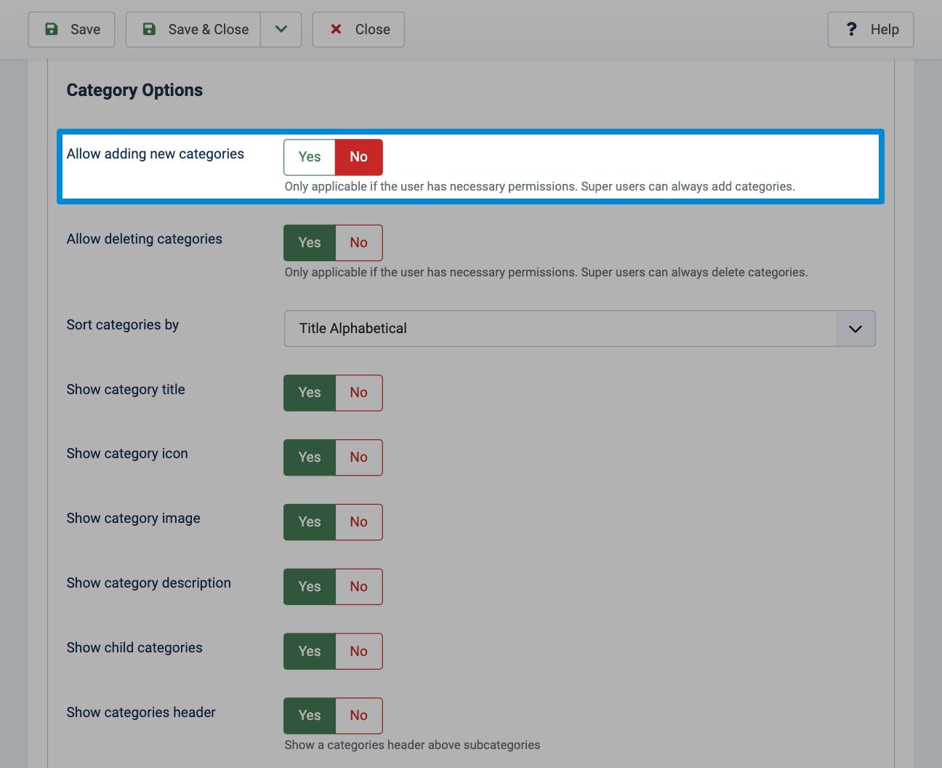Select No for Show child categories
The height and width of the screenshot is (768, 942).
[x=359, y=652]
